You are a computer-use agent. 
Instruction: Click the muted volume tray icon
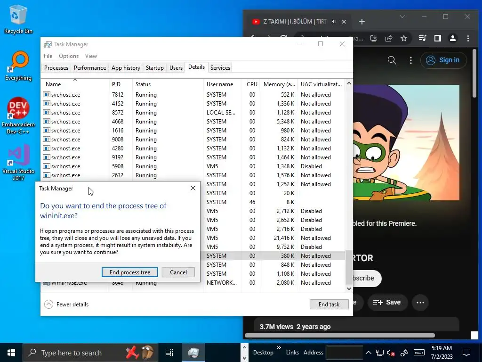pos(391,353)
